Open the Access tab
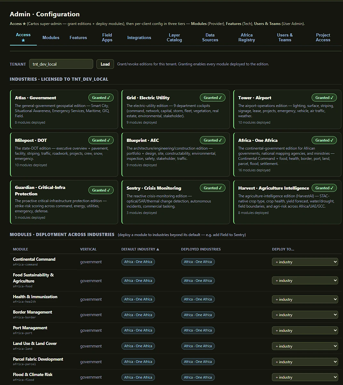 click(x=23, y=37)
